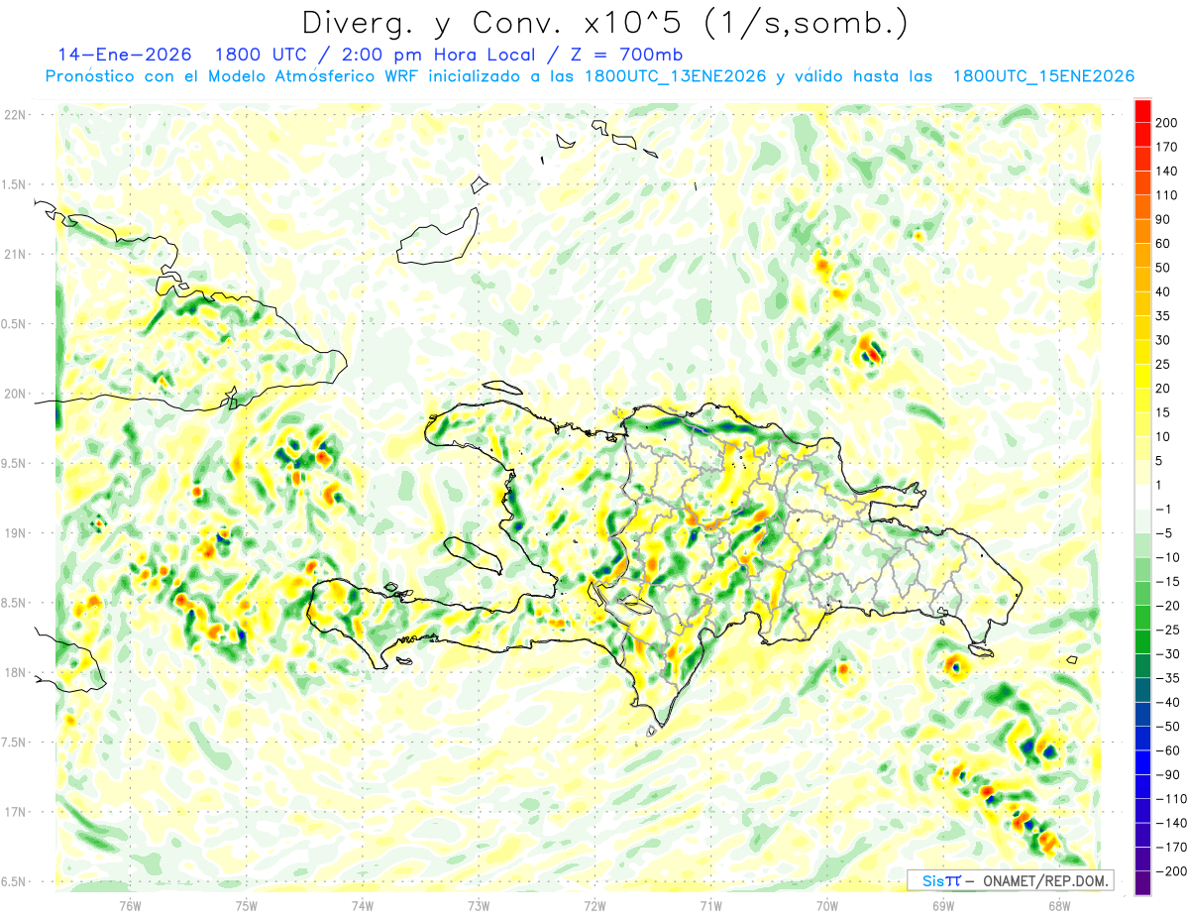Click the legend value '-200'

pos(1173,871)
